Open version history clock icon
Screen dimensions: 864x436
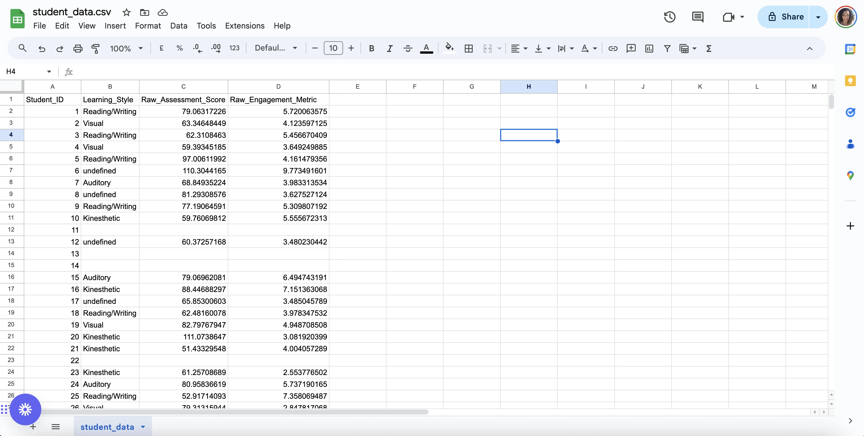(x=669, y=17)
